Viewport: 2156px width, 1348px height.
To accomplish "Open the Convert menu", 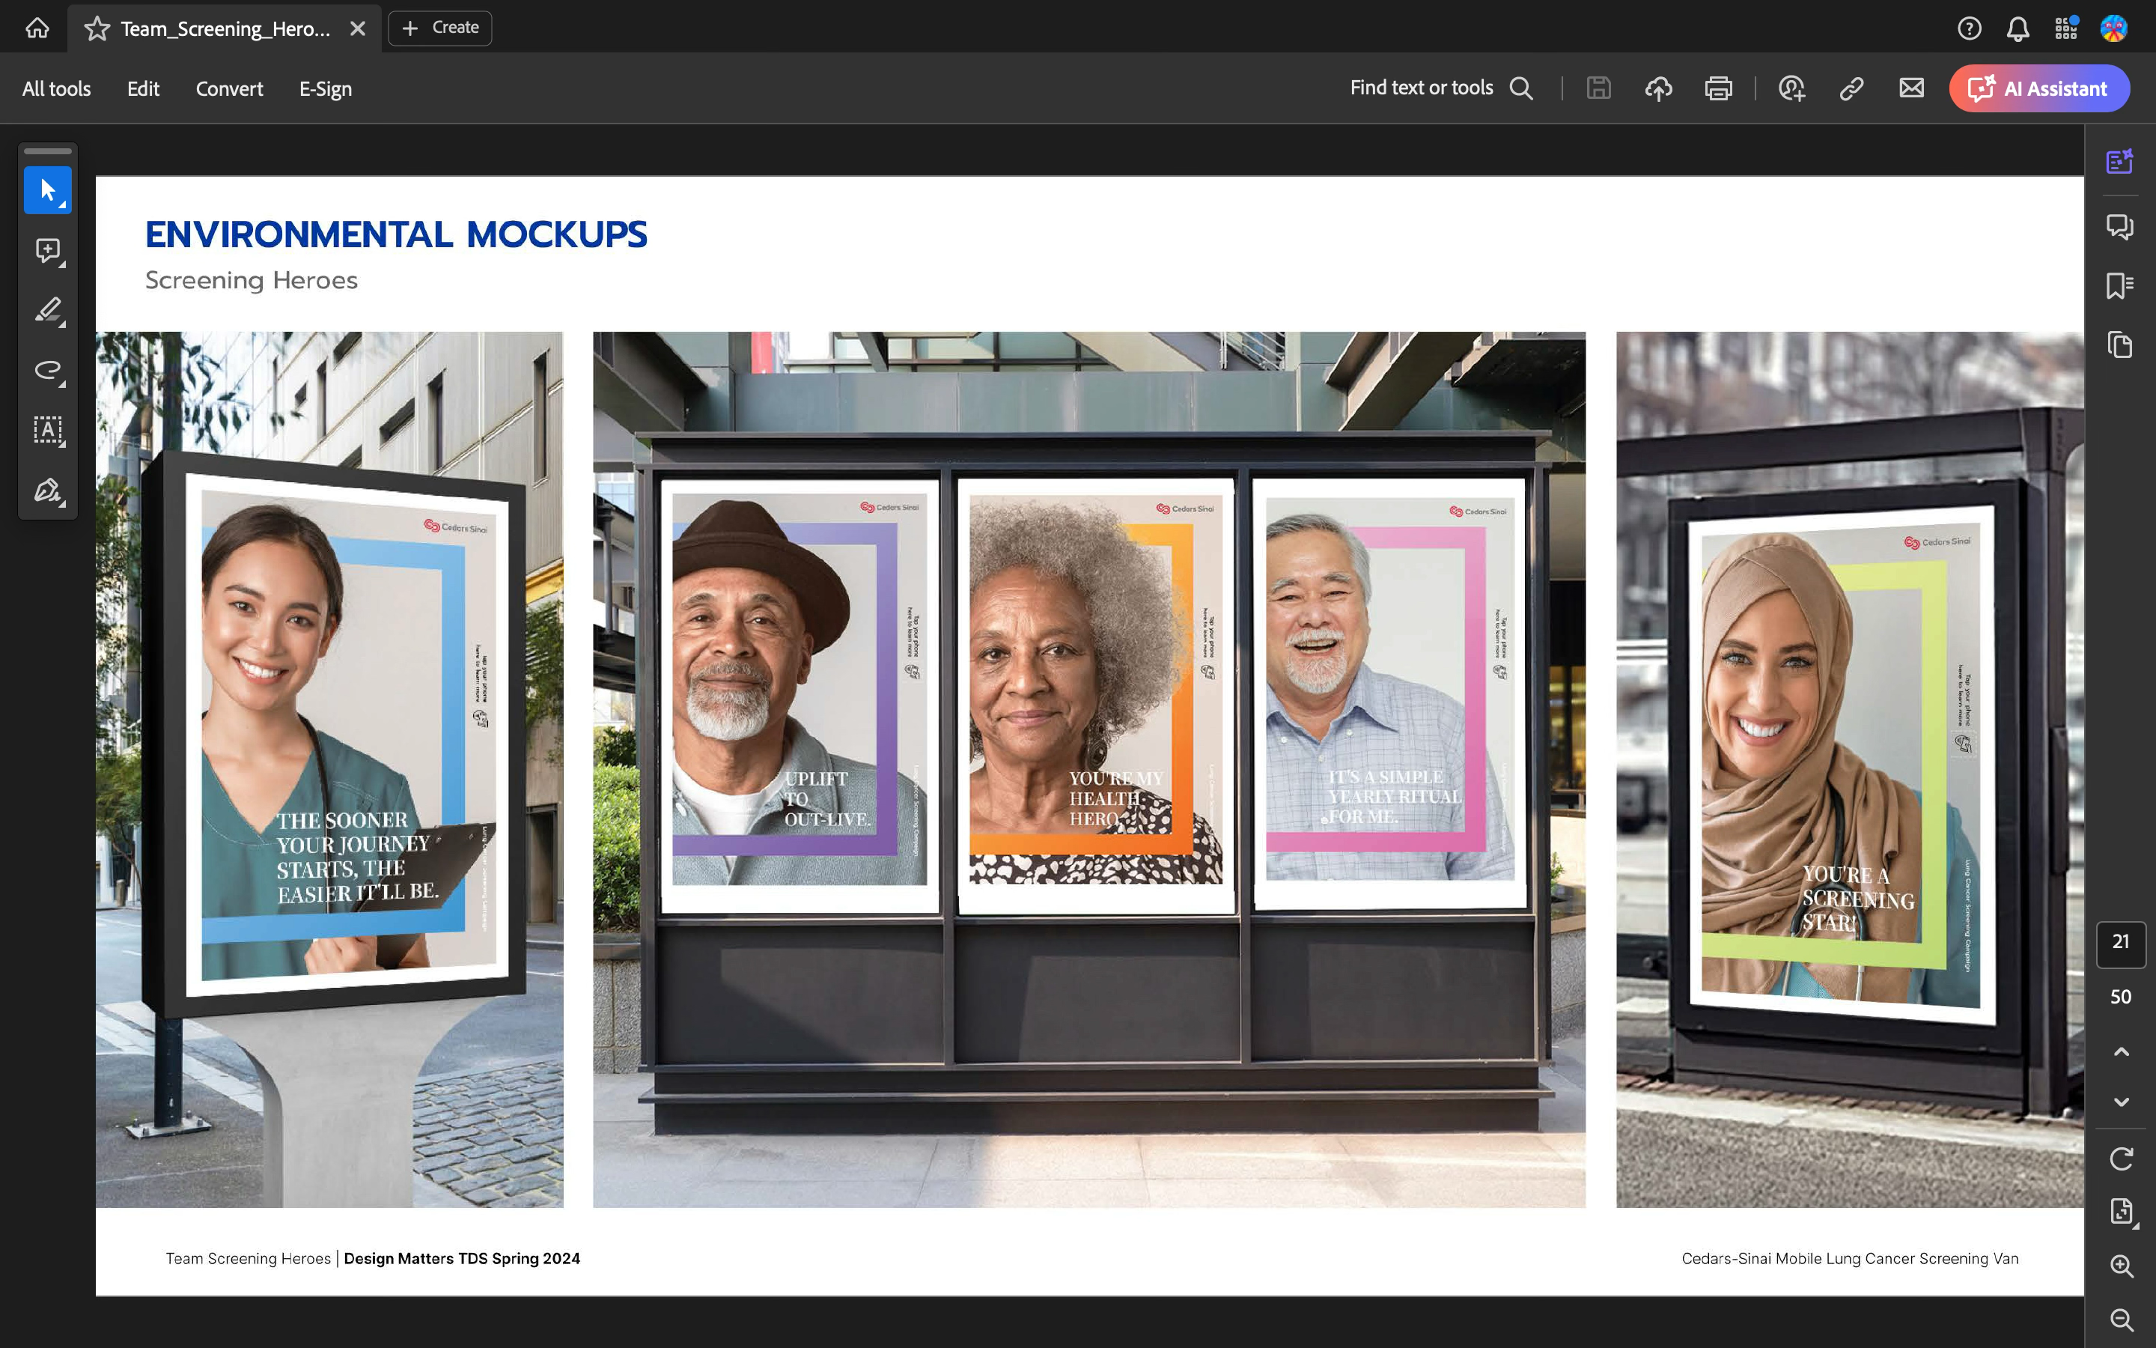I will tap(229, 88).
